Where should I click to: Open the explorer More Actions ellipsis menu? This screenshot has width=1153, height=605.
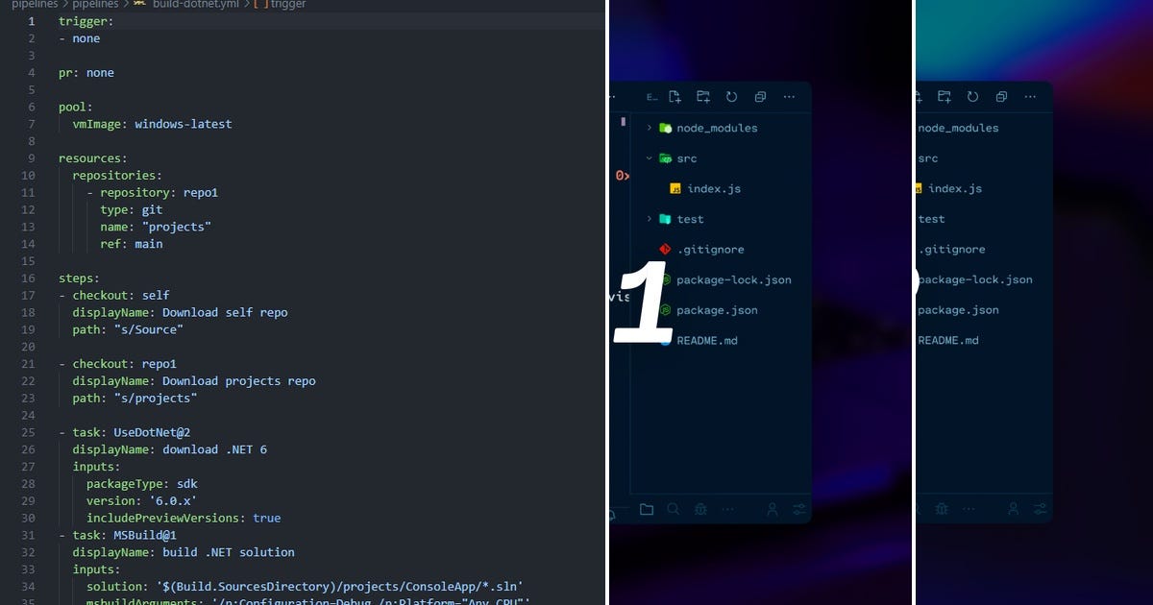point(790,96)
